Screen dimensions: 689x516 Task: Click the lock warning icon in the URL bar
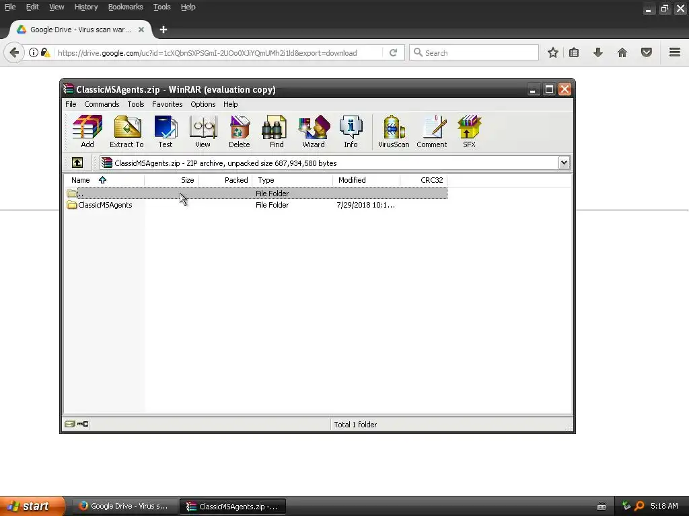45,52
